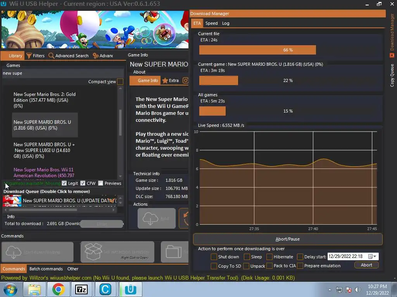Click the network tray icon
This screenshot has height=297, width=397.
[x=339, y=290]
